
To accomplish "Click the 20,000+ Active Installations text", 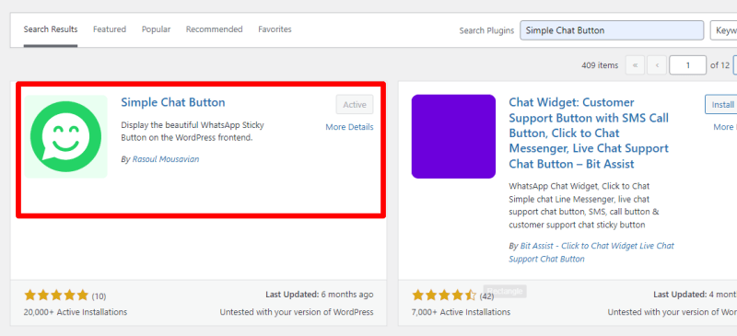I will coord(76,311).
